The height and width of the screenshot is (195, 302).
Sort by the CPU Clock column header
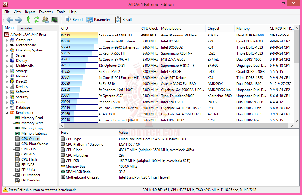tap(149, 28)
